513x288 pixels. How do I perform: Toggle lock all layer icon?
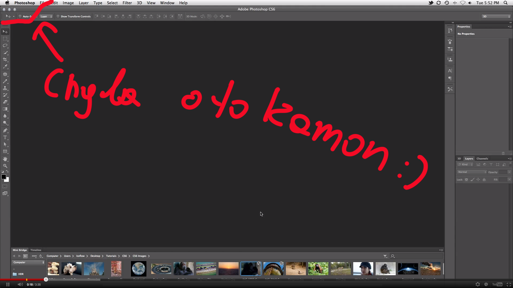[484, 180]
